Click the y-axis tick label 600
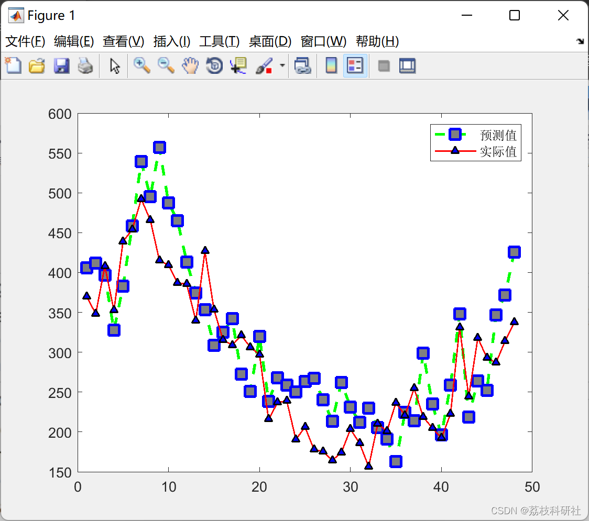The image size is (589, 521). tap(60, 114)
